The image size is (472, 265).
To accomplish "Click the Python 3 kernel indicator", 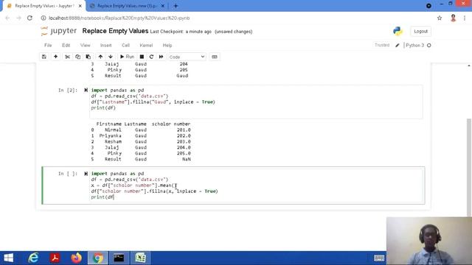I will click(x=414, y=46).
